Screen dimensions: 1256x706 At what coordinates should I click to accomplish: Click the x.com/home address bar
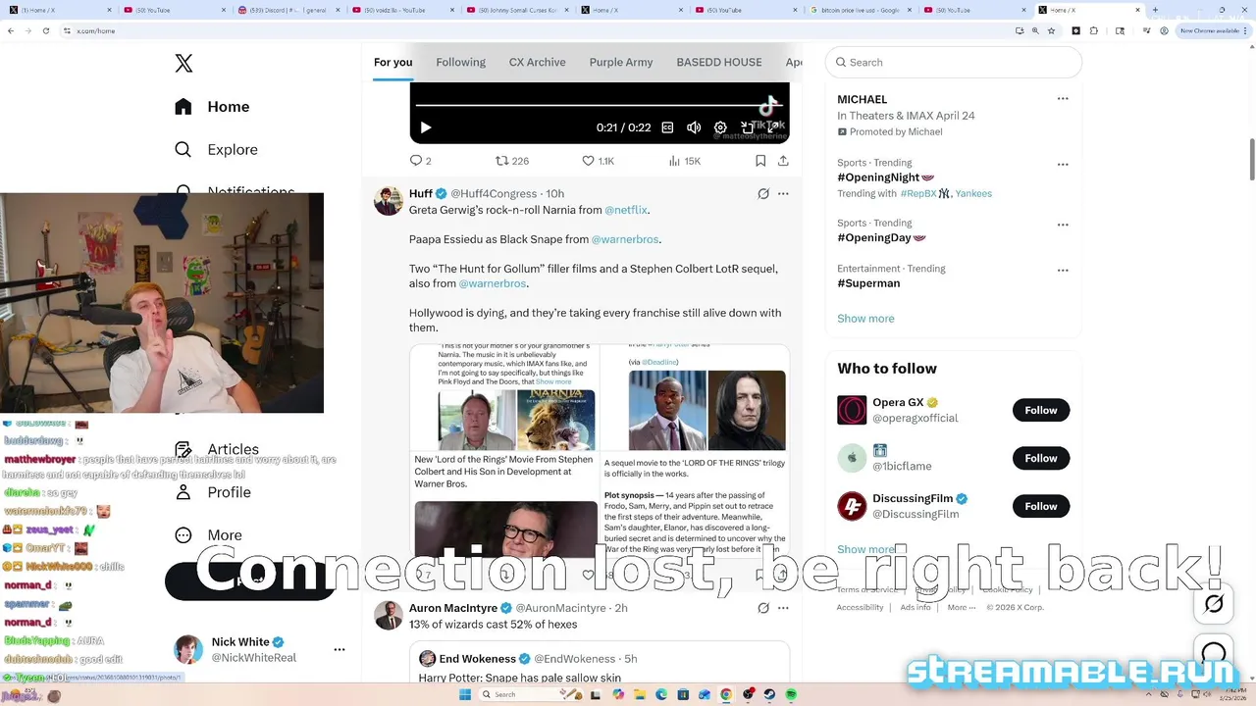535,30
